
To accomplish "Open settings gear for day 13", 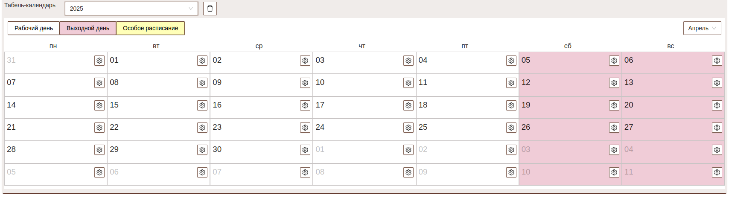I will pyautogui.click(x=717, y=83).
